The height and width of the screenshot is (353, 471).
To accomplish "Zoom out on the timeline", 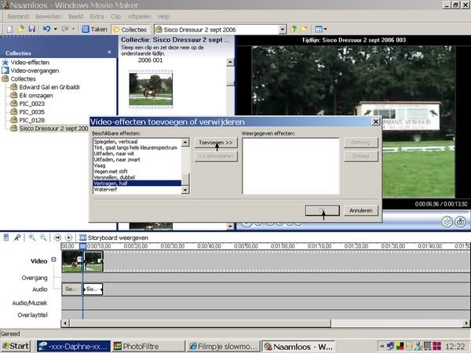I will [42, 237].
